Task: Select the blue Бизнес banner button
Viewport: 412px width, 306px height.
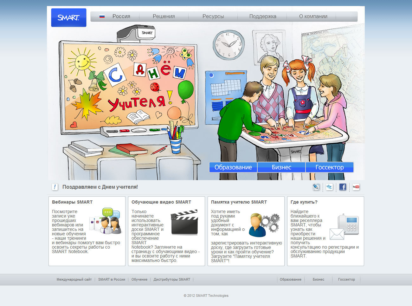Action: [x=281, y=167]
